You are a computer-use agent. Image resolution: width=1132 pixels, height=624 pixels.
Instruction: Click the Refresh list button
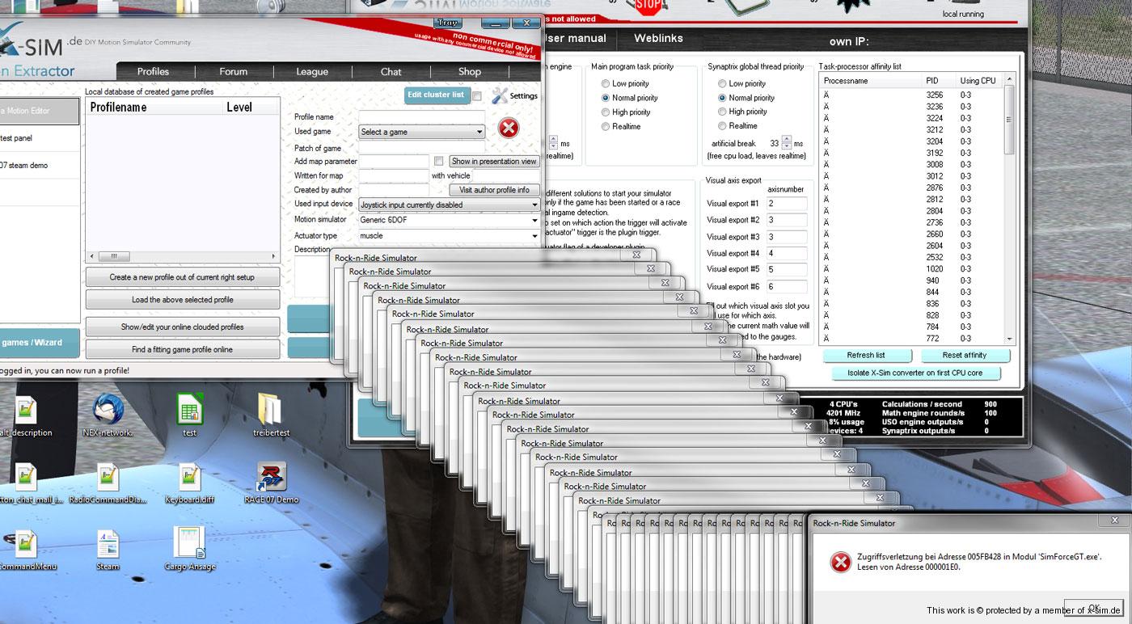coord(866,356)
